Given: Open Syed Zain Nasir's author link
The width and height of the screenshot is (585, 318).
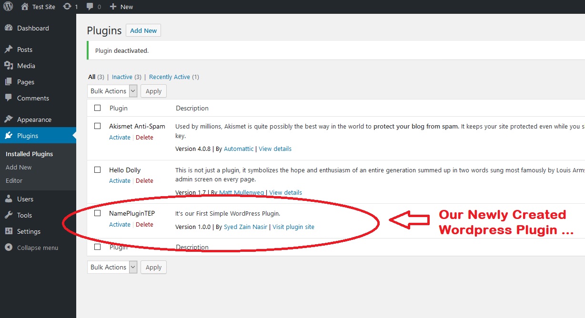Looking at the screenshot, I should click(245, 227).
